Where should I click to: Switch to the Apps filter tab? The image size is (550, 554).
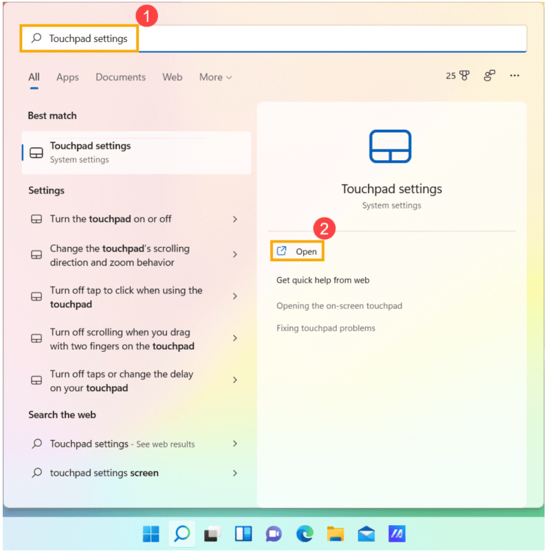67,77
